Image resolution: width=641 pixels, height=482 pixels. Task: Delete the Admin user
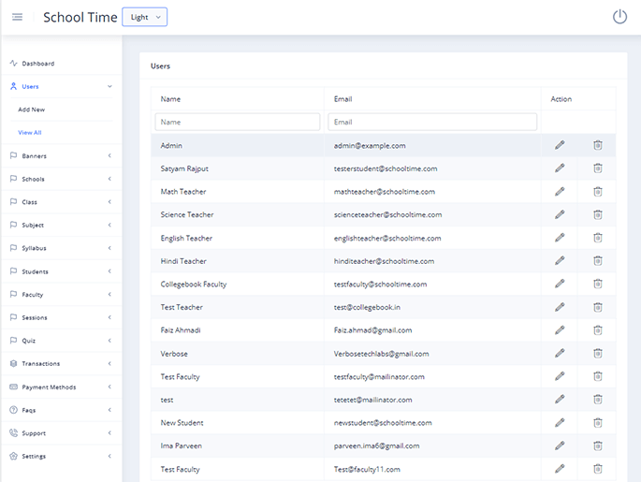pos(598,145)
